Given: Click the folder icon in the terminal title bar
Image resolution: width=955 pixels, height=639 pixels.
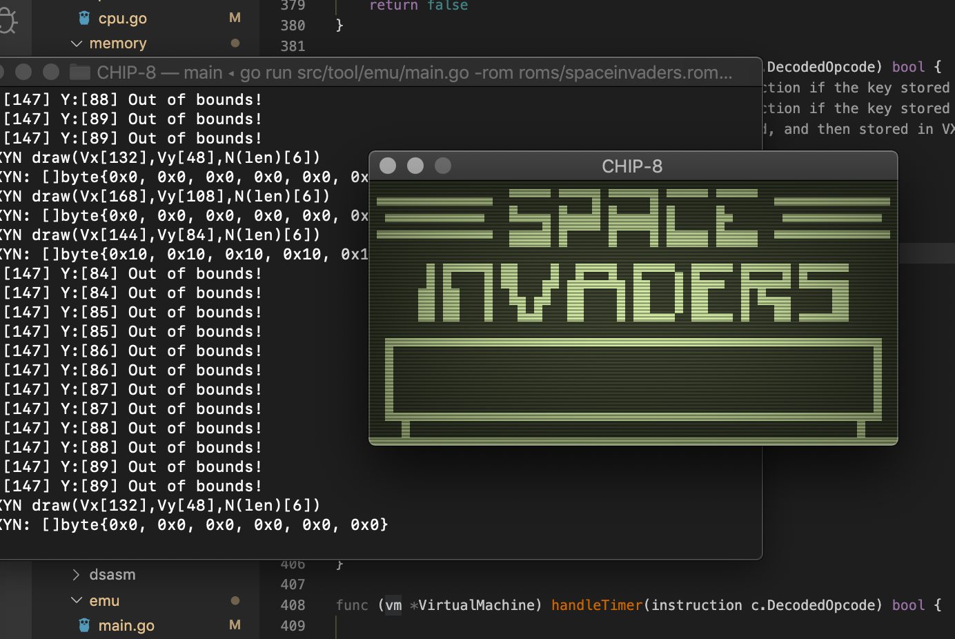Looking at the screenshot, I should (79, 71).
